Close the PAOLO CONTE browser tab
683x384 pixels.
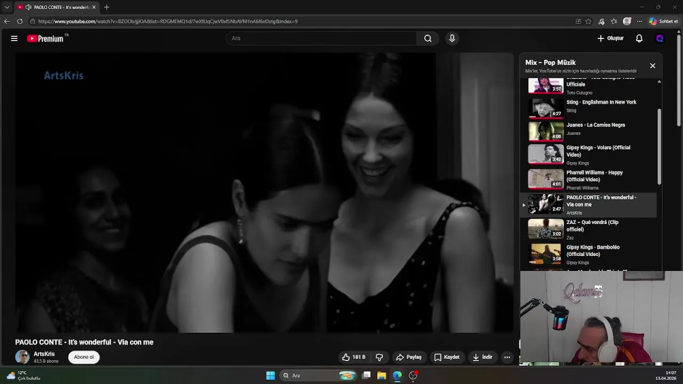pyautogui.click(x=94, y=7)
